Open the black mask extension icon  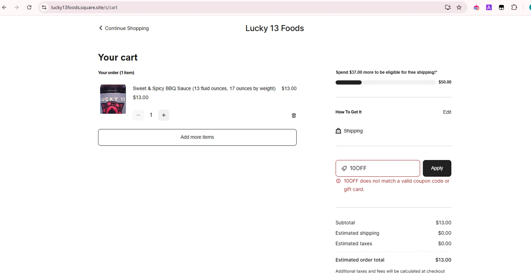coord(501,7)
